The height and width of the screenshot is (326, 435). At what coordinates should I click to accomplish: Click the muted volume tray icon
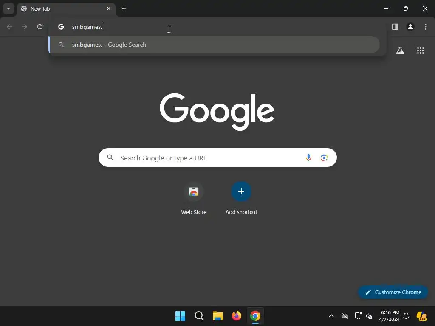[x=369, y=316]
